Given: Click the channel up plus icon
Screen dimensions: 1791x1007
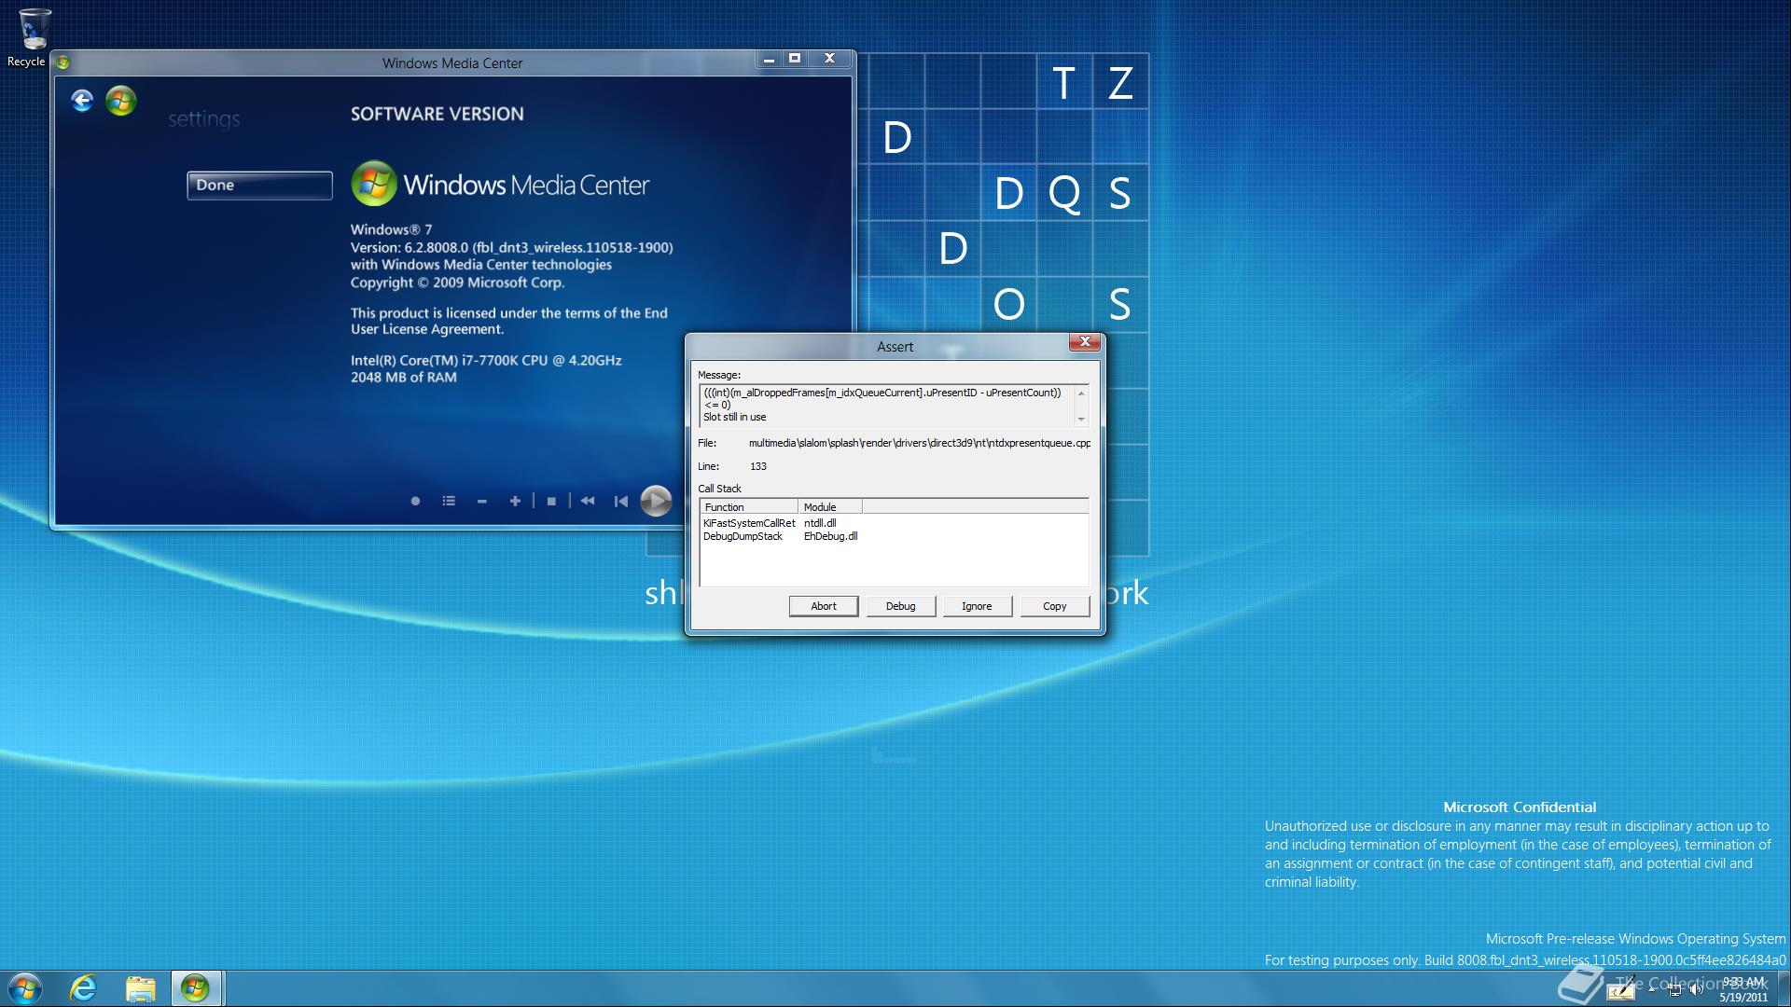Looking at the screenshot, I should pyautogui.click(x=515, y=502).
